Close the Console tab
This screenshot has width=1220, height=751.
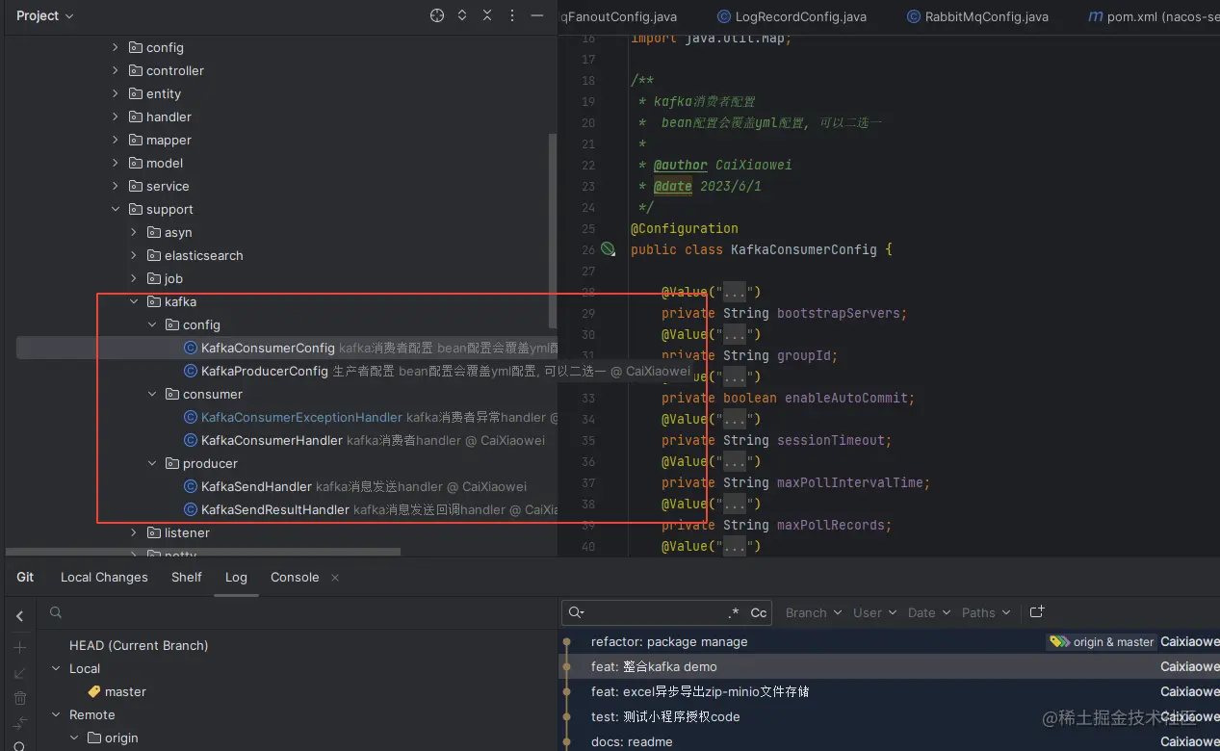(x=335, y=578)
